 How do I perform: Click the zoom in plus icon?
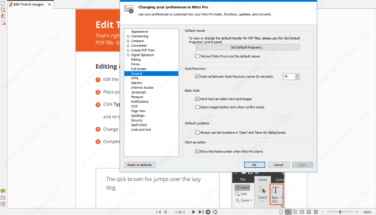[357, 212]
